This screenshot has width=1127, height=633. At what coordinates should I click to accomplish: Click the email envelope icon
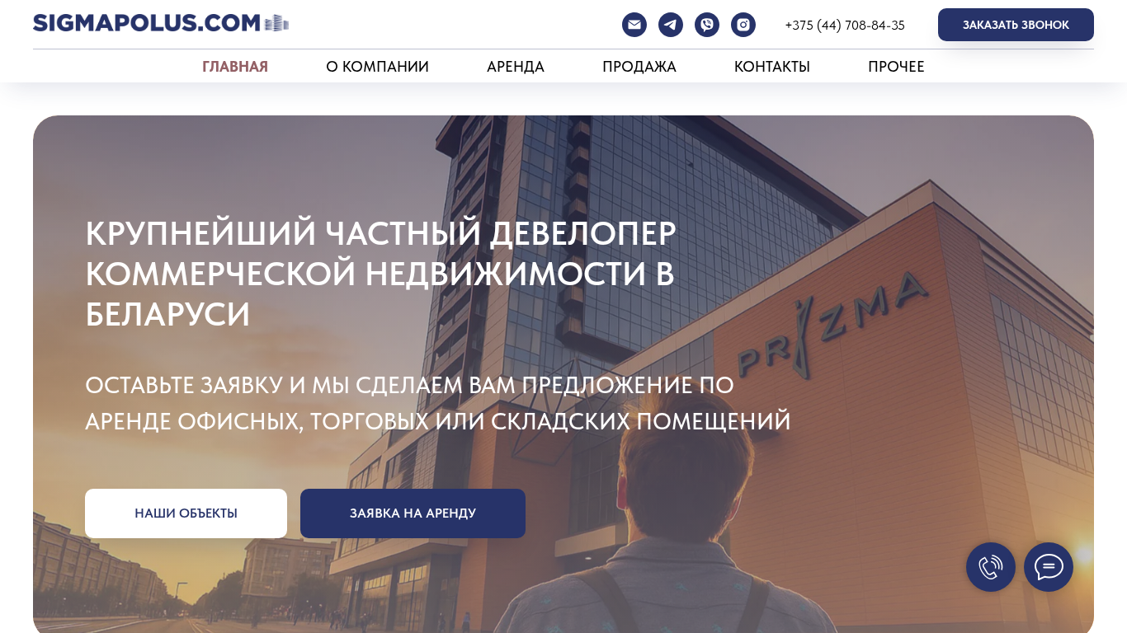[634, 25]
